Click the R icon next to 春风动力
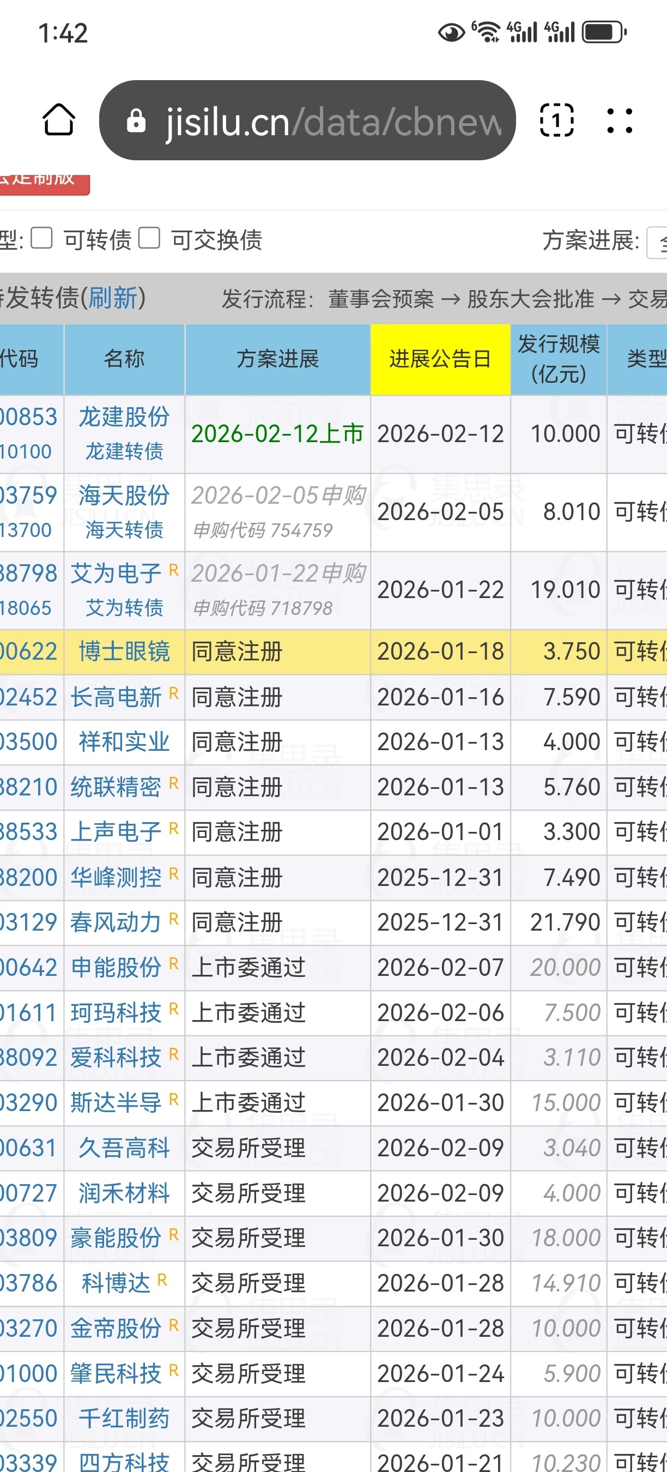667x1472 pixels. pyautogui.click(x=174, y=919)
